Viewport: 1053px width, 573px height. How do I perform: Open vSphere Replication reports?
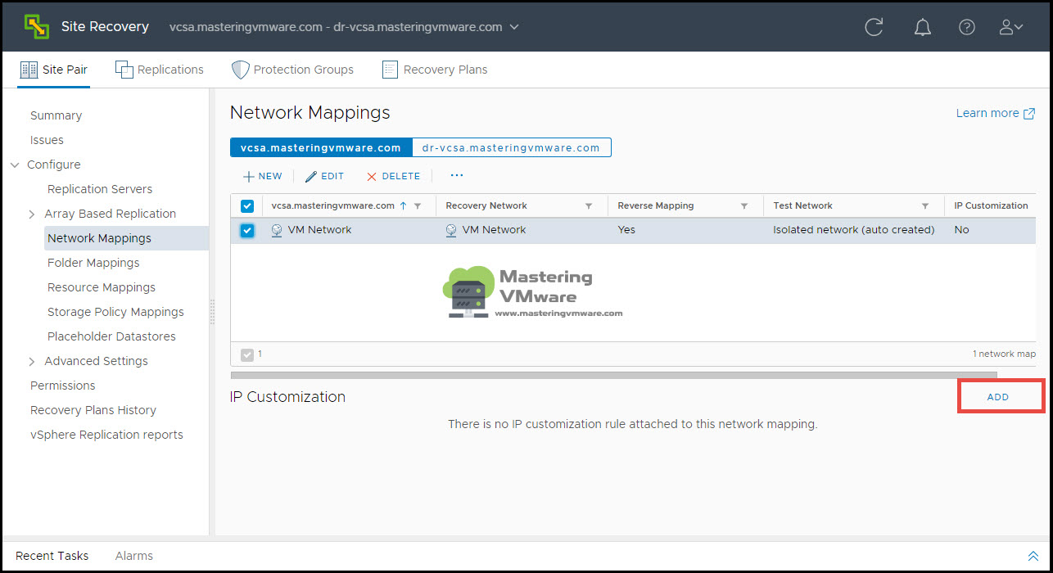tap(106, 435)
